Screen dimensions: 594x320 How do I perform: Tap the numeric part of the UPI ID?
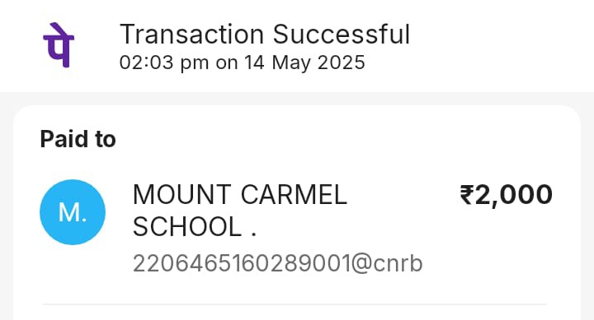pyautogui.click(x=242, y=263)
